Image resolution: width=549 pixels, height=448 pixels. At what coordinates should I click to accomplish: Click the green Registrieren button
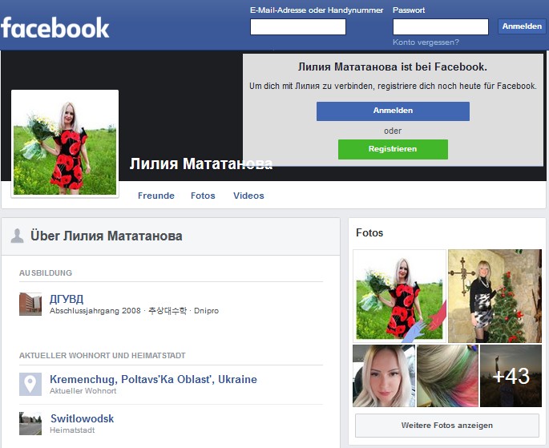coord(393,149)
